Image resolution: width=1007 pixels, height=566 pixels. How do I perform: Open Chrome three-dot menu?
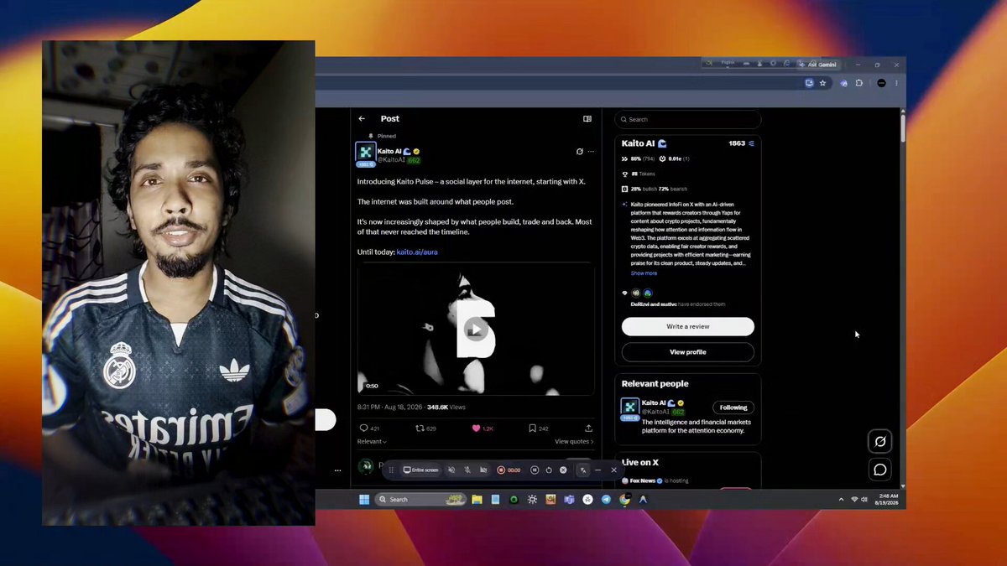point(896,83)
